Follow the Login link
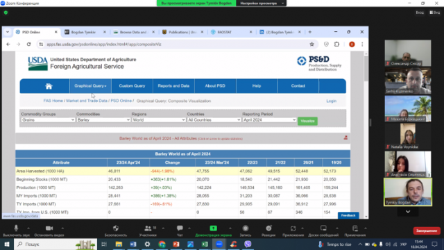 tap(332, 101)
